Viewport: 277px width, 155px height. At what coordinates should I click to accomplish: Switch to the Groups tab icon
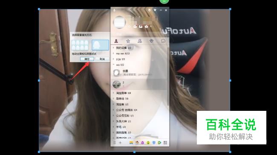tap(140, 41)
